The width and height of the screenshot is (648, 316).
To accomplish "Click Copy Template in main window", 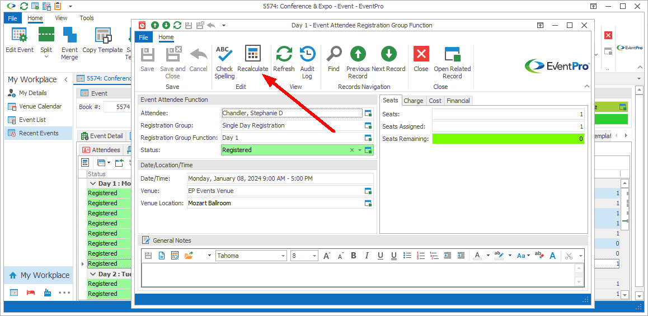I will pos(102,40).
